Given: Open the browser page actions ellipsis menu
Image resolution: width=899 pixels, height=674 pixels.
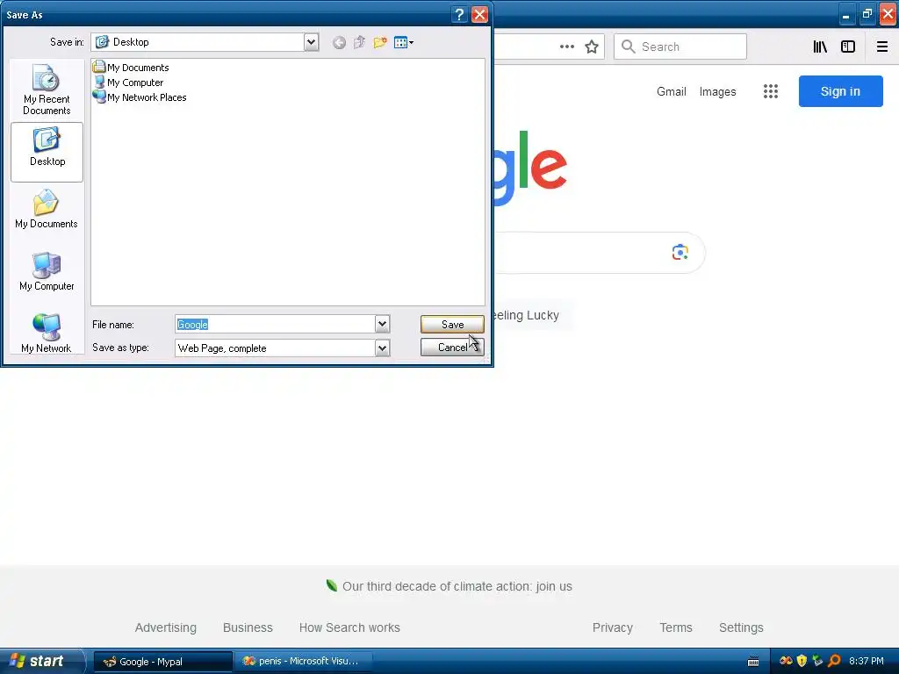Looking at the screenshot, I should tap(567, 47).
